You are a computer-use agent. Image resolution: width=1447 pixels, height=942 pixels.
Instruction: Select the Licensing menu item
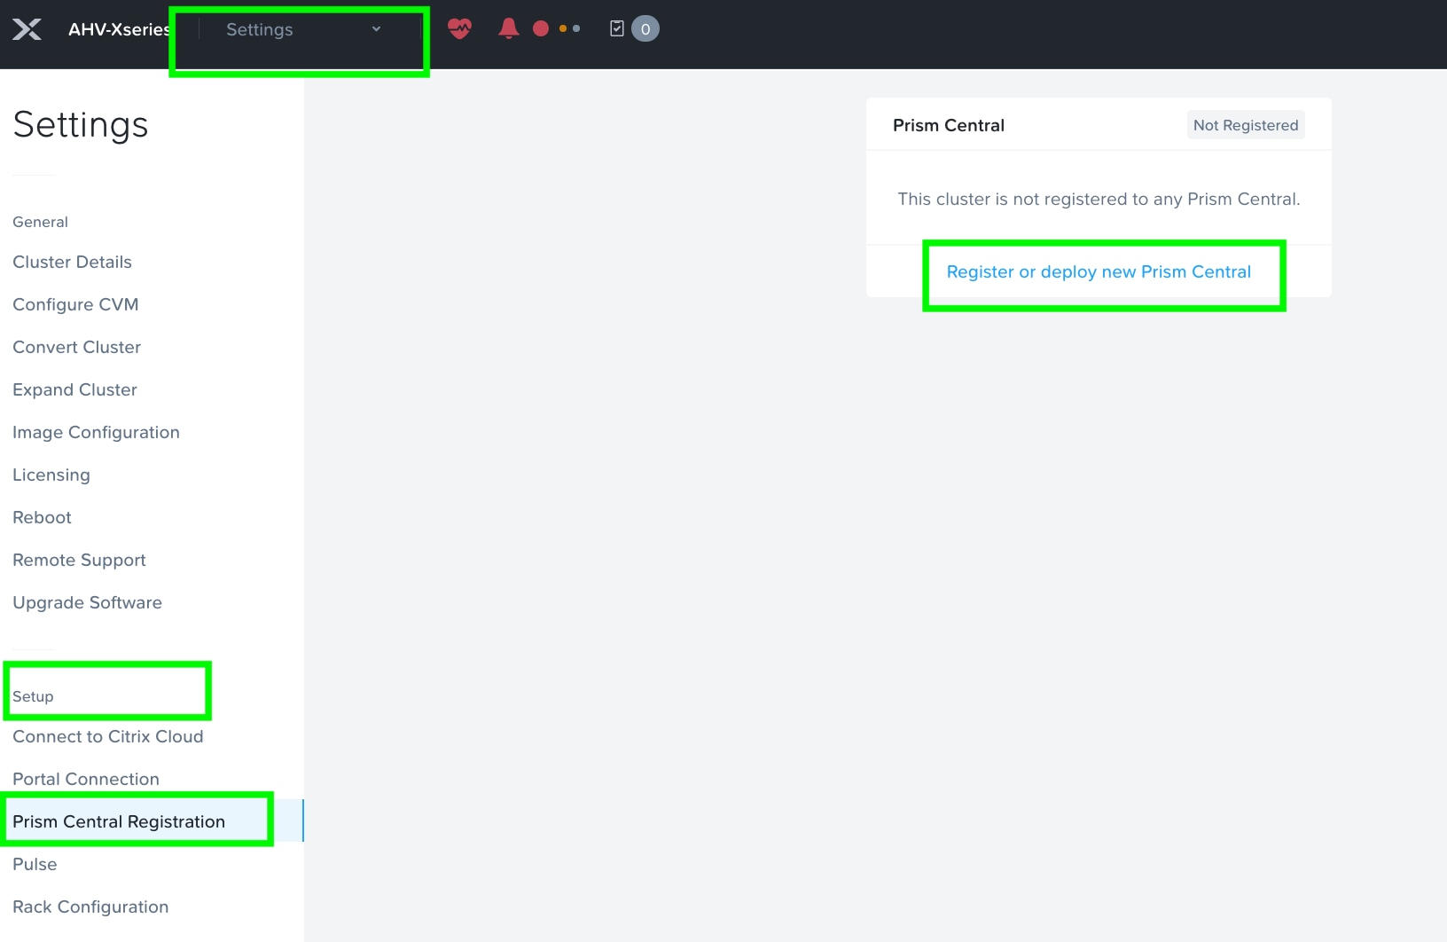(x=51, y=475)
